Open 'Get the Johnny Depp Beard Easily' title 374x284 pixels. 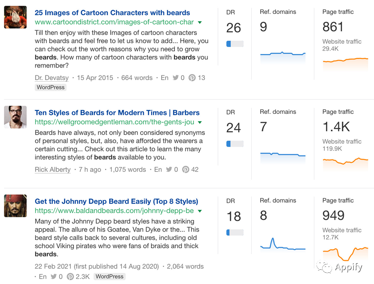pos(116,201)
